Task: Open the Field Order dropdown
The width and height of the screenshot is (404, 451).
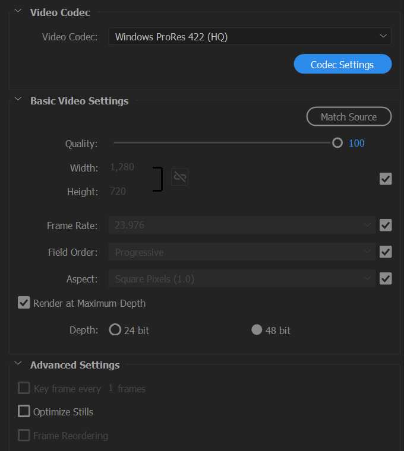Action: click(x=242, y=252)
